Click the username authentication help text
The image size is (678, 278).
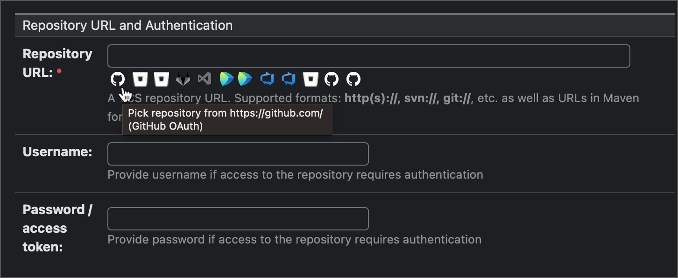[294, 174]
